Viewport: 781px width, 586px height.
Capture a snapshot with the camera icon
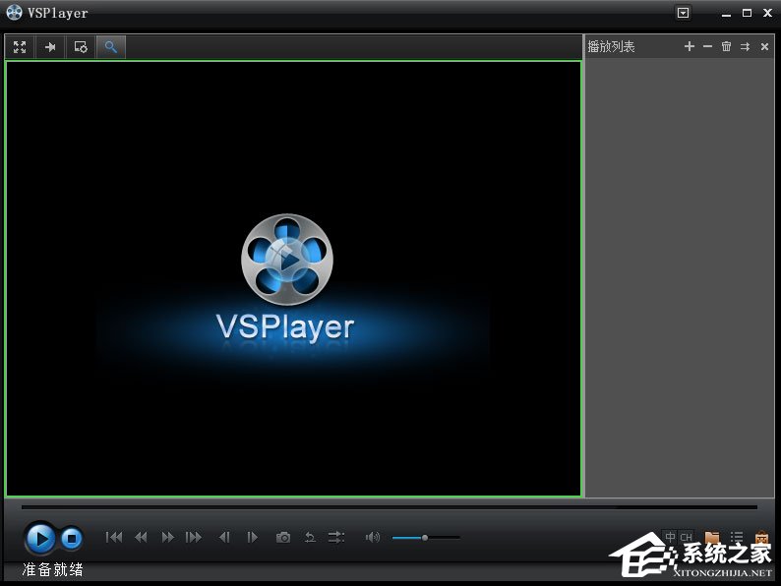point(283,537)
